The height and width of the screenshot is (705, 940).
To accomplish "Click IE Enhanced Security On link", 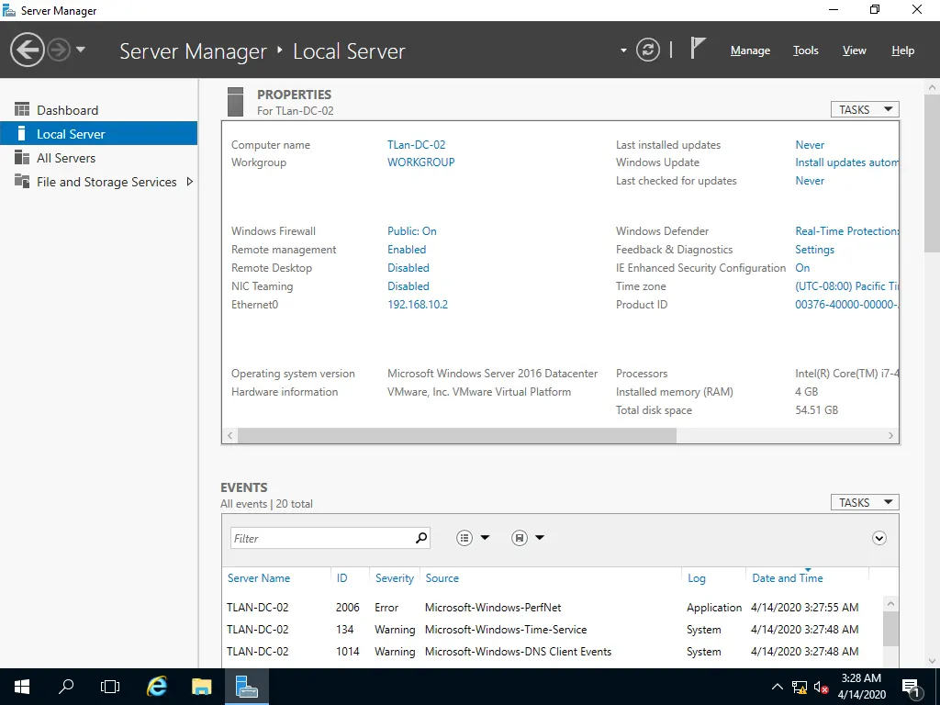I will (x=802, y=267).
